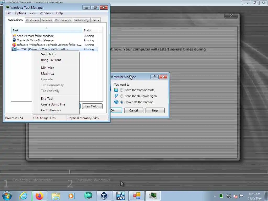The image size is (268, 201).
Task: Choose Create Dump File in context menu
Action: click(56, 104)
